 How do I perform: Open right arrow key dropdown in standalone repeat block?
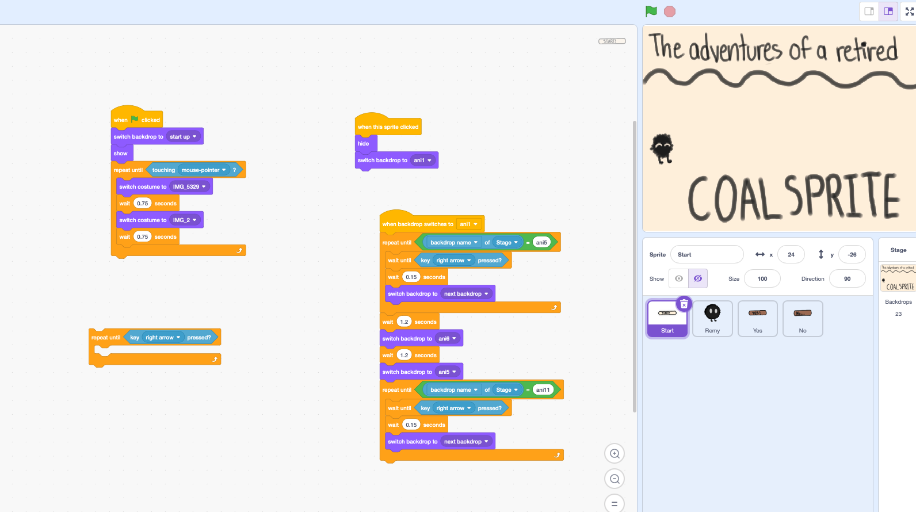point(163,337)
